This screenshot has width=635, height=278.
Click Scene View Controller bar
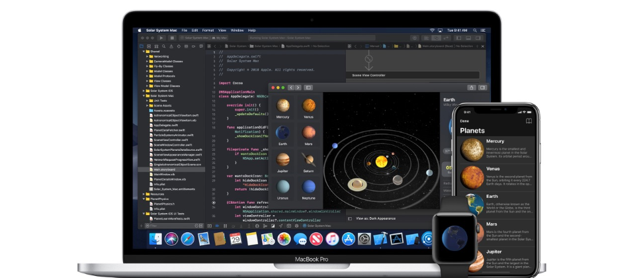(413, 75)
